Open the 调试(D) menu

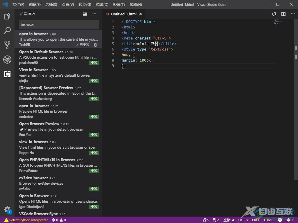point(102,4)
